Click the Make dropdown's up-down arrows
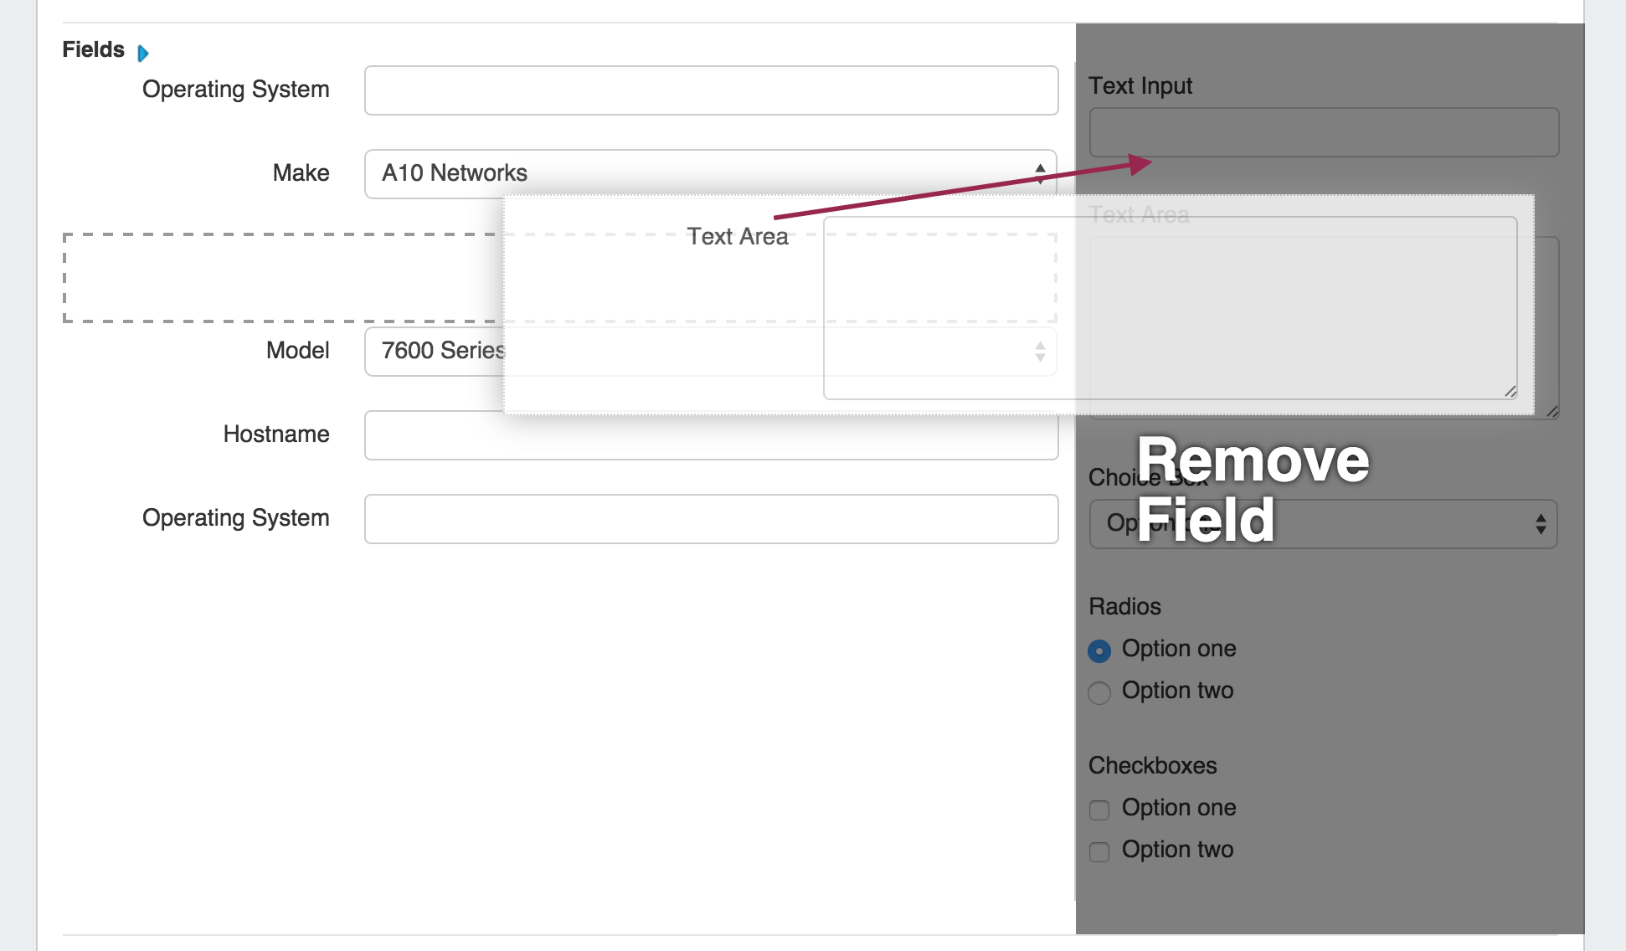 [1040, 173]
